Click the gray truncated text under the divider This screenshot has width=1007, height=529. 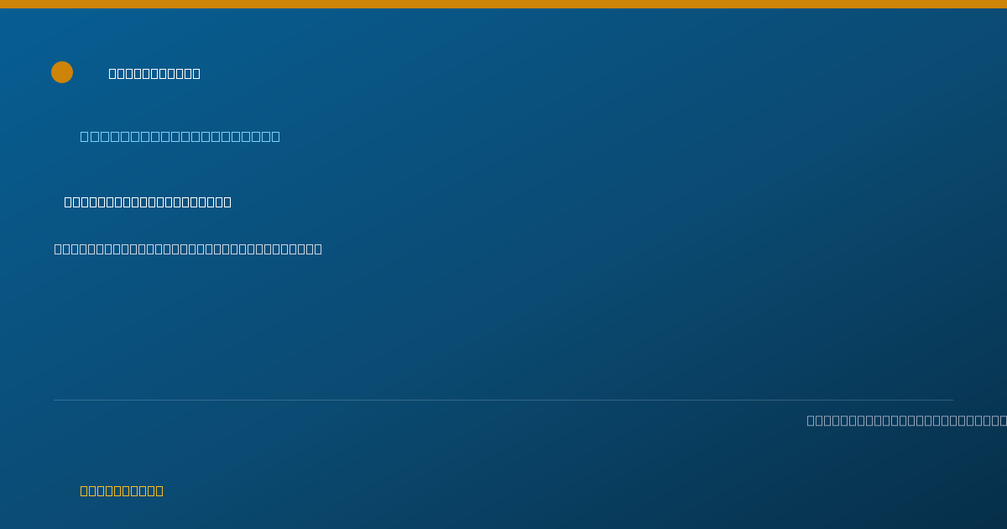(906, 420)
